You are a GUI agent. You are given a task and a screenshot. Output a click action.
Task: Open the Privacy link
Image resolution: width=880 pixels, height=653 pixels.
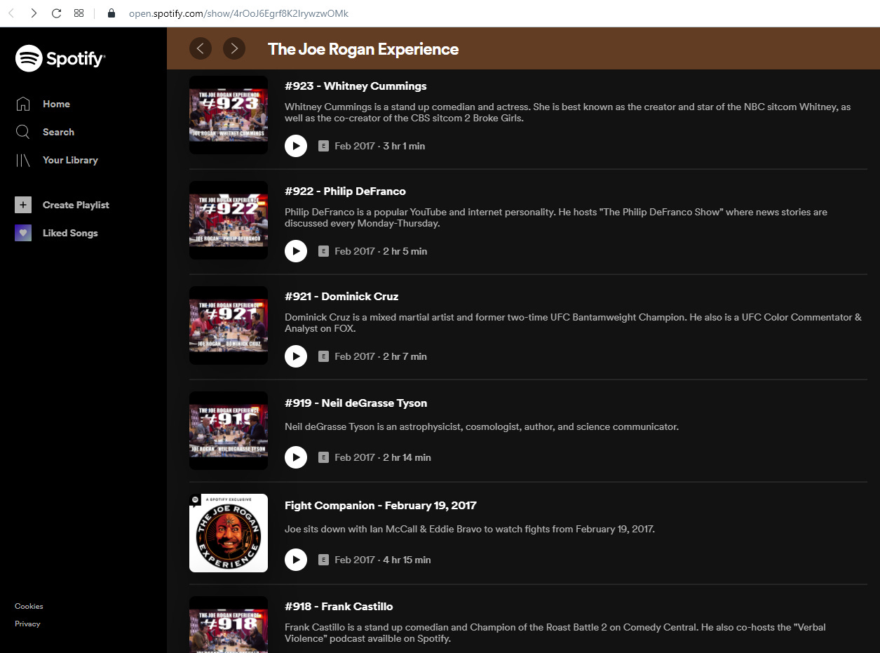(x=27, y=624)
